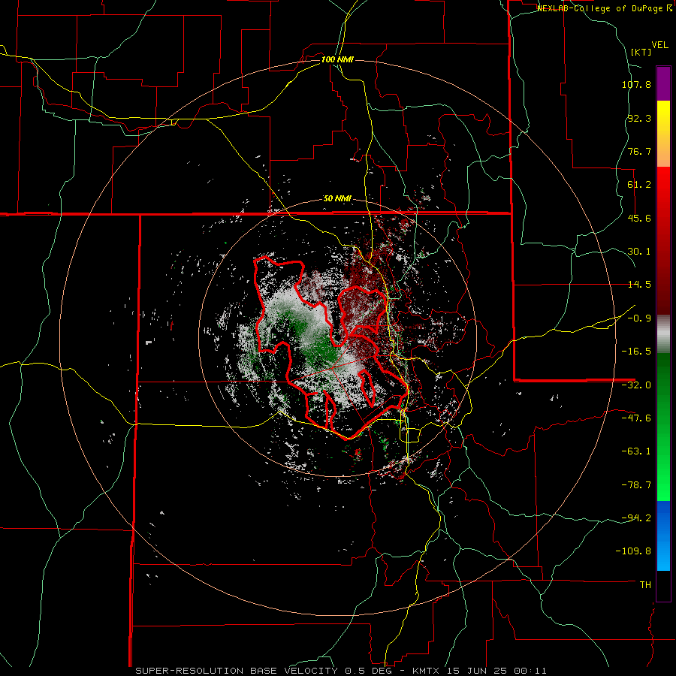Click the 14.5 scale value

(x=639, y=285)
